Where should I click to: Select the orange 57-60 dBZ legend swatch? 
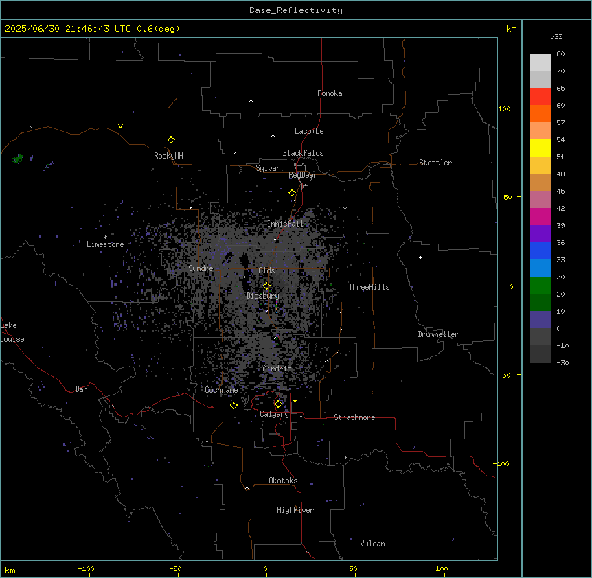tap(540, 113)
